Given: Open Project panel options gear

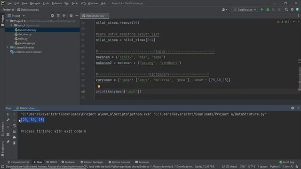Looking at the screenshot, I should tap(71, 15).
